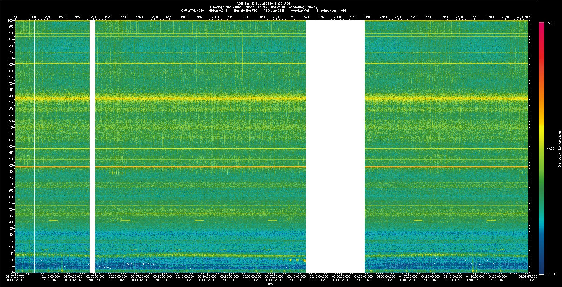Click the Windowing:Hanning header label
Screen dimensions: 562x287
pos(303,7)
